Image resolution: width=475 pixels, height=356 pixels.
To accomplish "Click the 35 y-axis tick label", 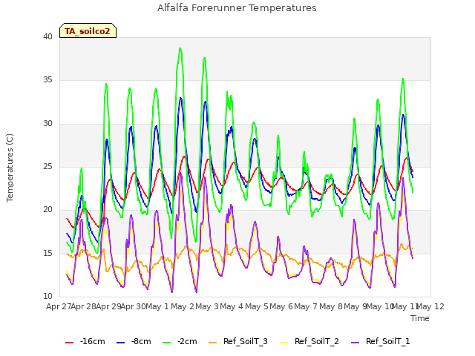I will pos(47,80).
